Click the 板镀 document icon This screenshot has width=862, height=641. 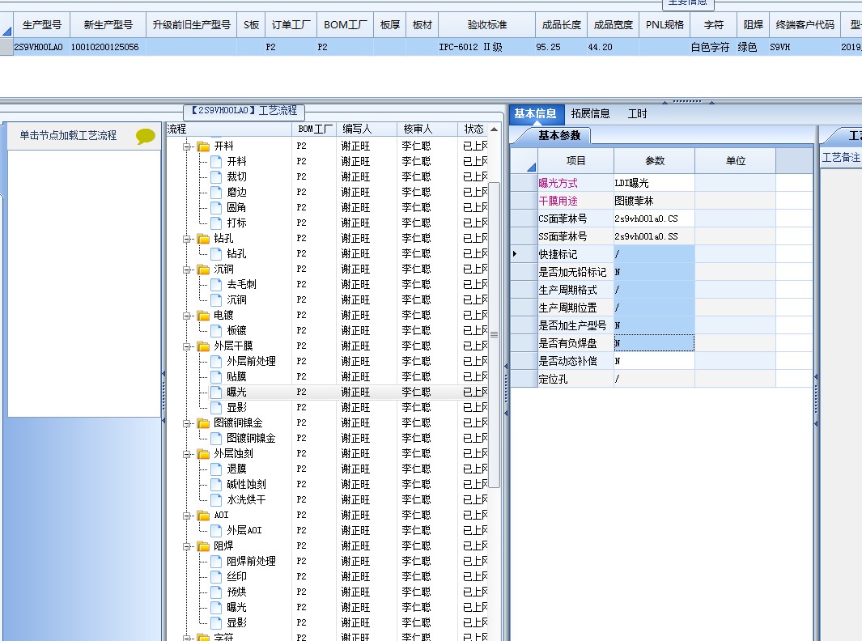click(217, 330)
